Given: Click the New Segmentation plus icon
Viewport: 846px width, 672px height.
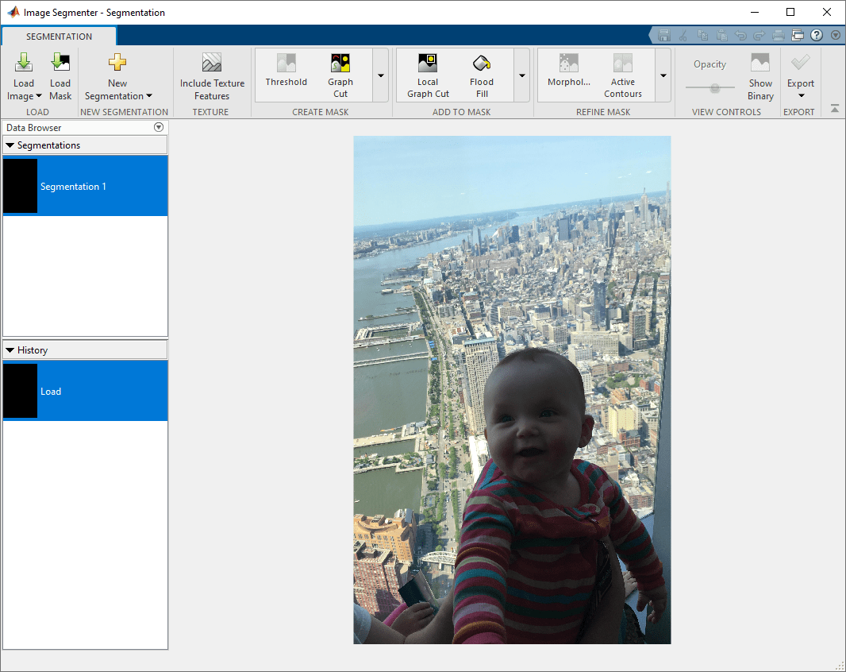Looking at the screenshot, I should pos(117,64).
